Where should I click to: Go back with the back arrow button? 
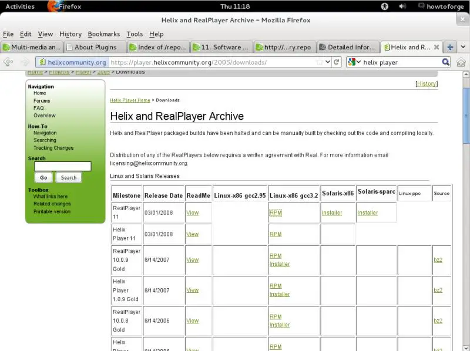point(8,62)
